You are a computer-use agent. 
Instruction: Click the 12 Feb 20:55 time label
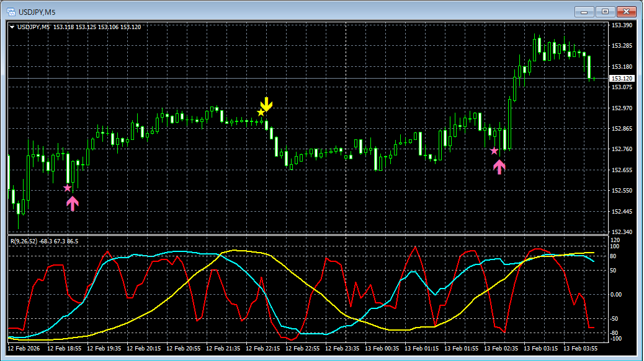(183, 348)
